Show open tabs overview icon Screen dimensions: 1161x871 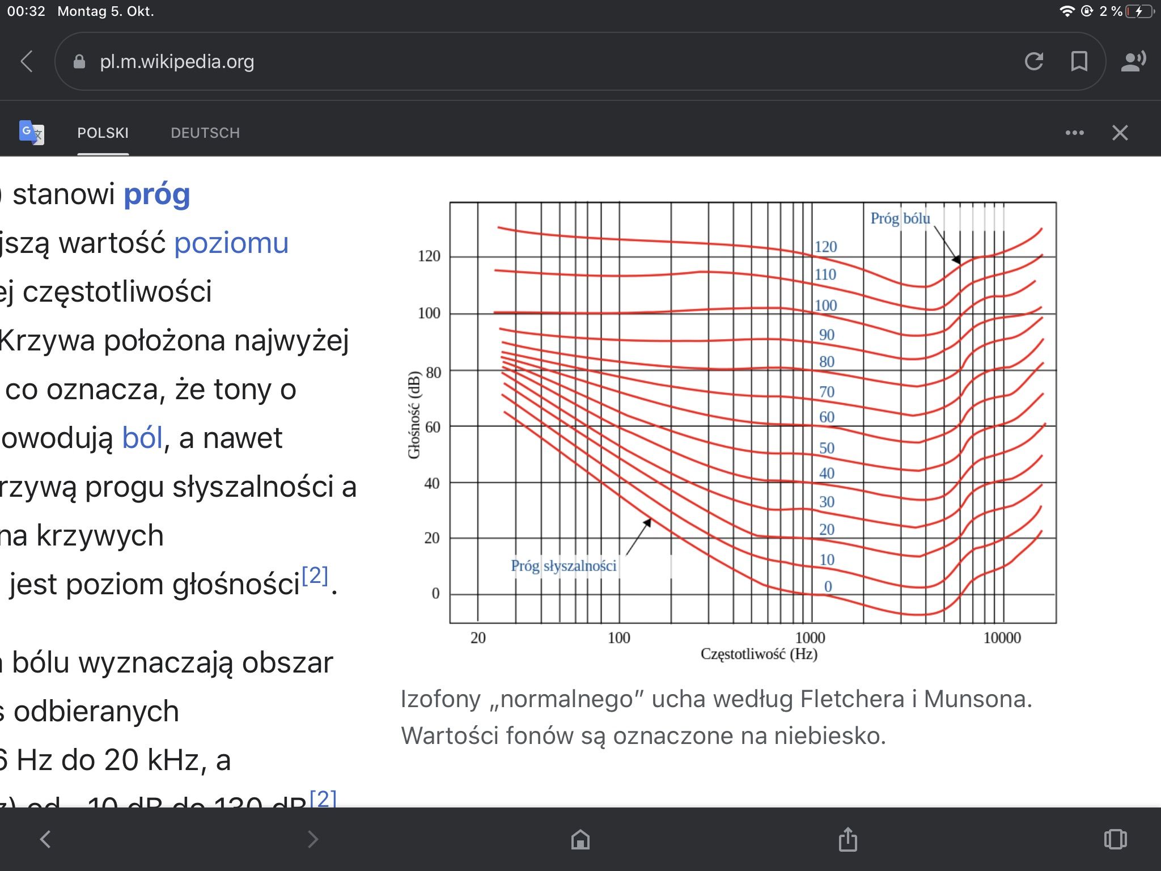(x=1115, y=839)
